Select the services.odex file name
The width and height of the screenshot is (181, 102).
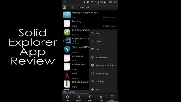(x=79, y=65)
